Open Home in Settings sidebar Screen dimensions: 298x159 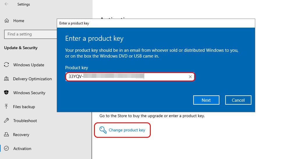[x=19, y=21]
